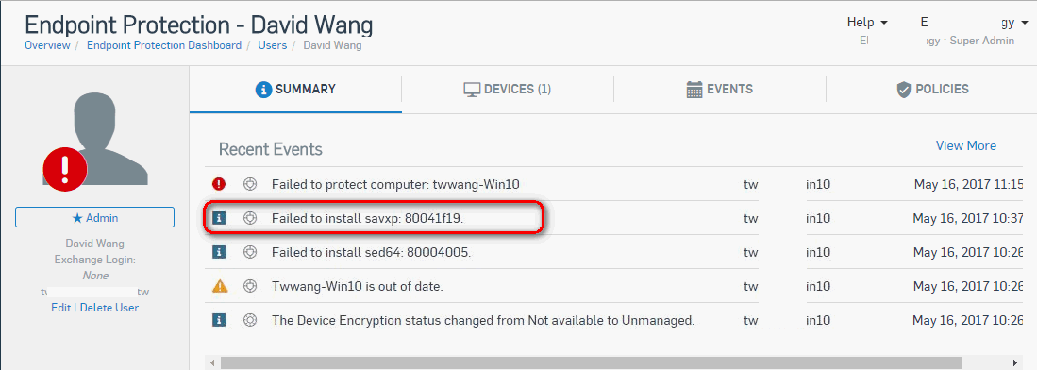Click the orange warning icon for out of date event
The height and width of the screenshot is (370, 1037).
pyautogui.click(x=219, y=287)
